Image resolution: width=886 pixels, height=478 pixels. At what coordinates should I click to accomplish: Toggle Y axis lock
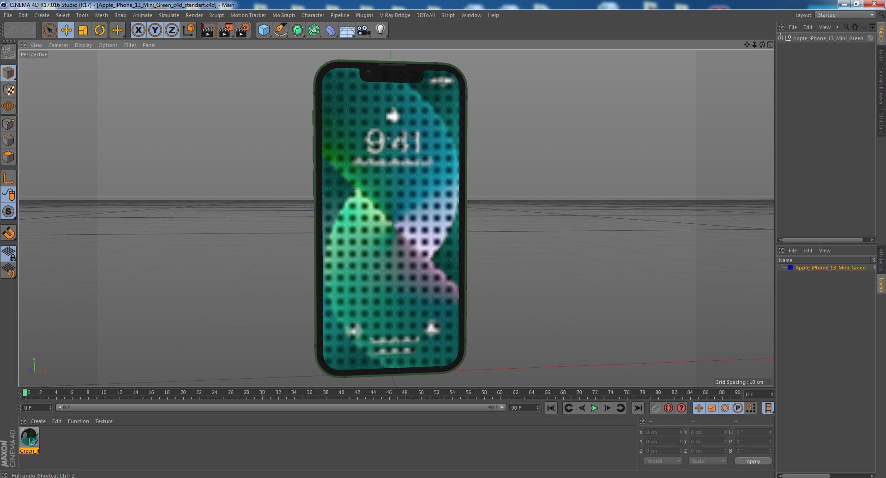(x=155, y=30)
